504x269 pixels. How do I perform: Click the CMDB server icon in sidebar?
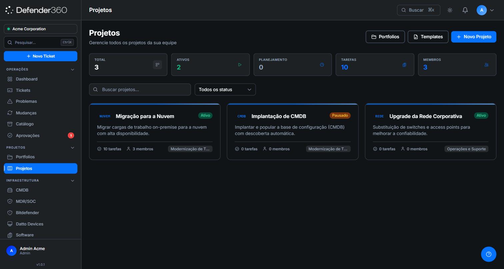pos(10,190)
